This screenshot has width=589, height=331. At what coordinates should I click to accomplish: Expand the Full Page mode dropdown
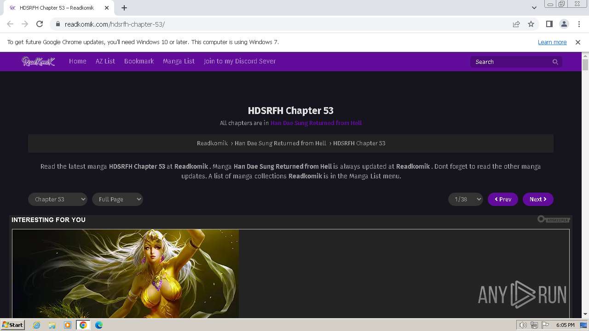tap(117, 199)
